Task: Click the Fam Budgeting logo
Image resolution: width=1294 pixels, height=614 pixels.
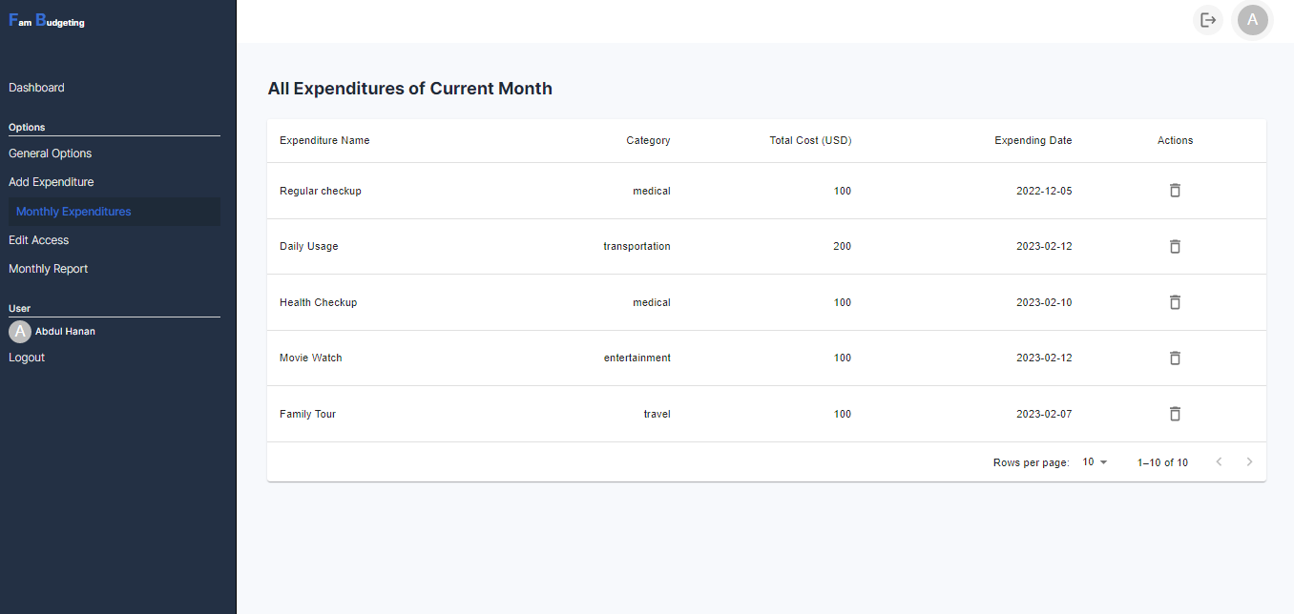Action: pos(47,21)
